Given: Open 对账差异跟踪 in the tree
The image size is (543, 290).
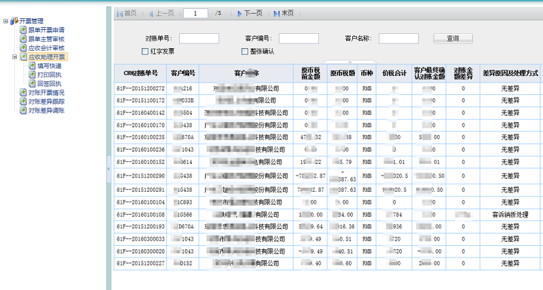Looking at the screenshot, I should 46,102.
